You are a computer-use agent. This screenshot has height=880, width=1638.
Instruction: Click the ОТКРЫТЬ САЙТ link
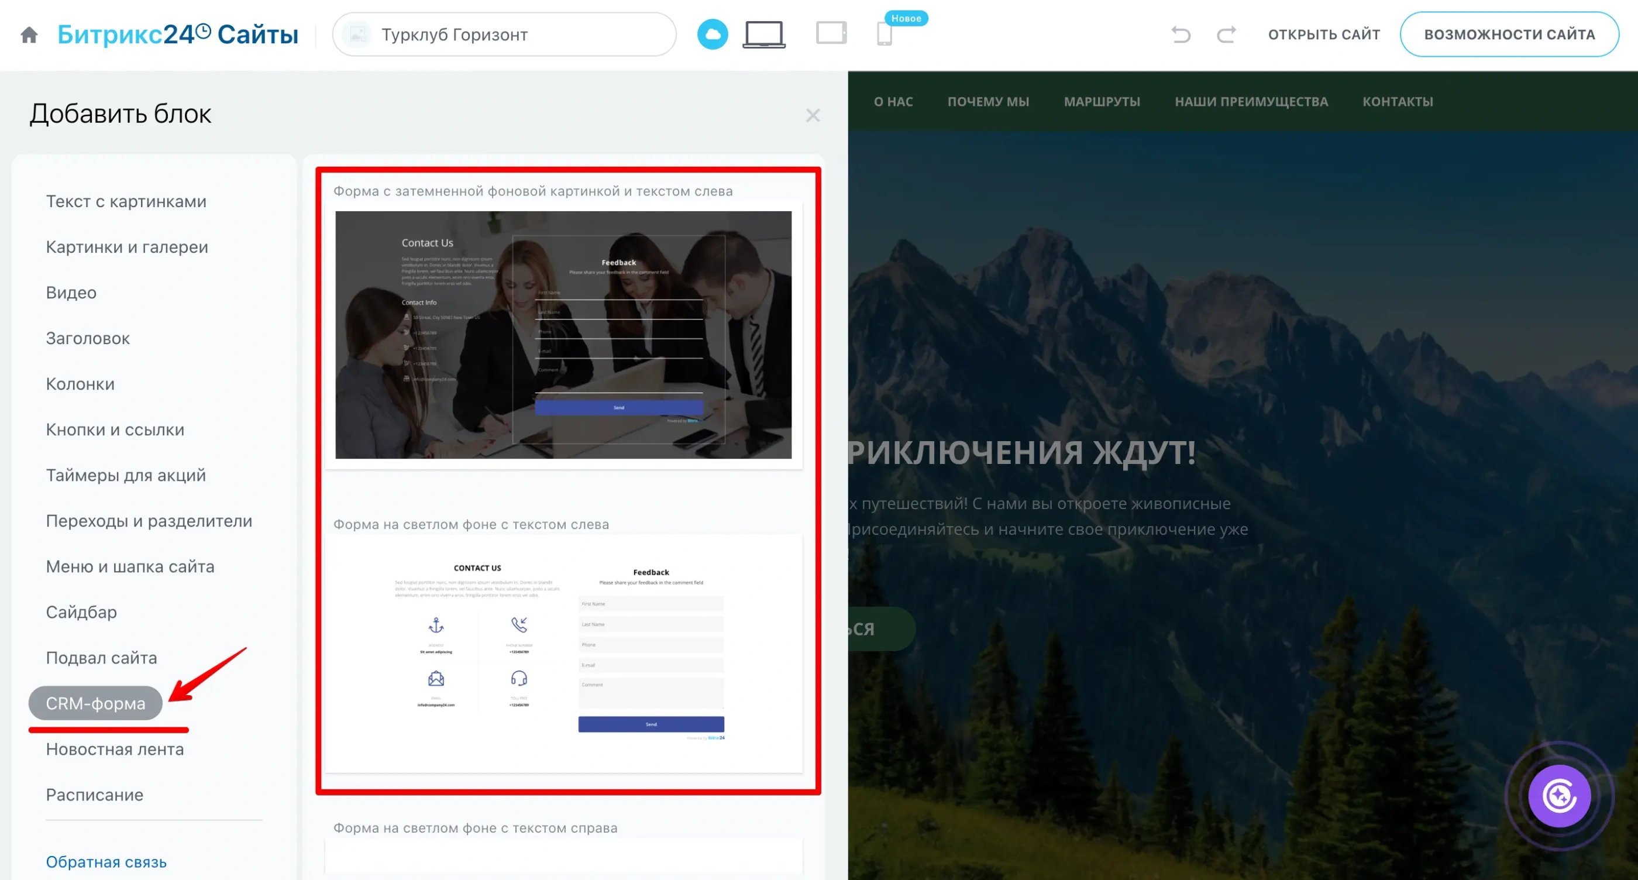(x=1324, y=35)
